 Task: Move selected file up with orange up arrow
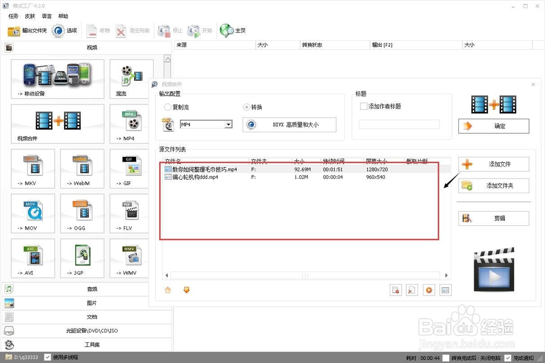168,290
